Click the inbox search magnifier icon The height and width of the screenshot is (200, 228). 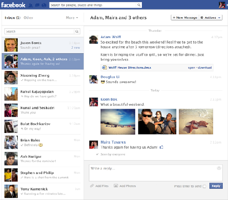pyautogui.click(x=77, y=31)
